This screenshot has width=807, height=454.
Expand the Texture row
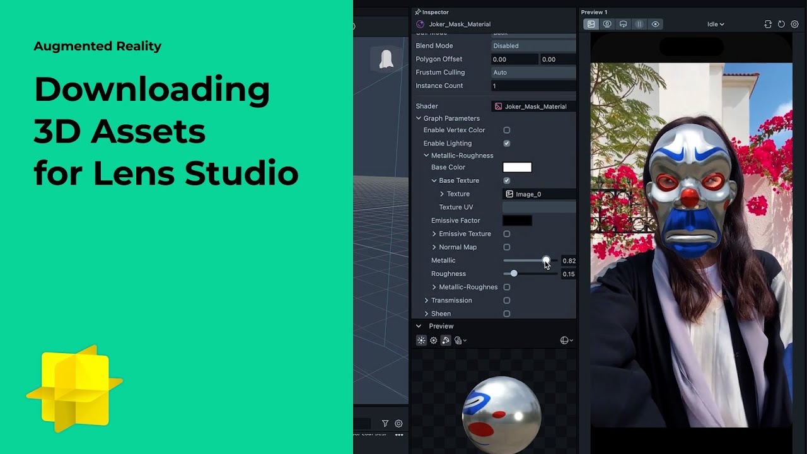pos(442,194)
